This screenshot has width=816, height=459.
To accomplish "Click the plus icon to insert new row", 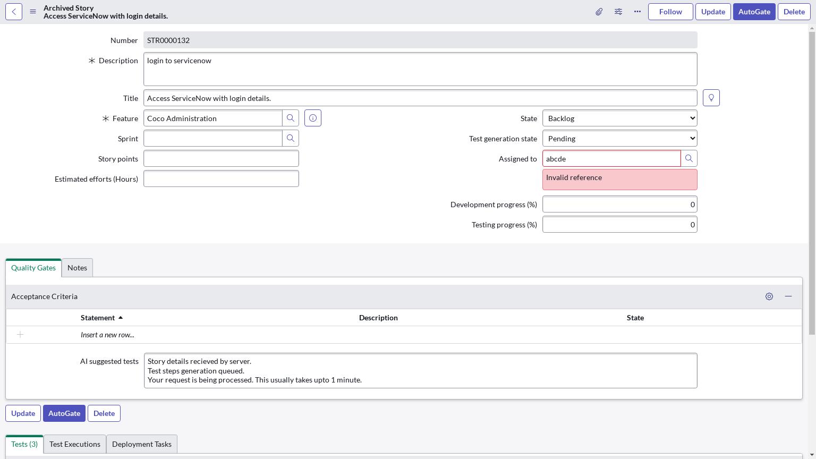I will pyautogui.click(x=20, y=335).
